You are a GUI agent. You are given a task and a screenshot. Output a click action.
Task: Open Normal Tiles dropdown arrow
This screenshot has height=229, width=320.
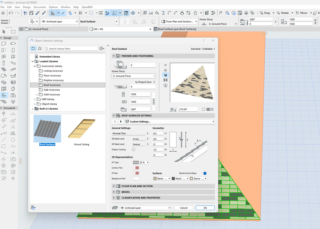pyautogui.click(x=148, y=133)
